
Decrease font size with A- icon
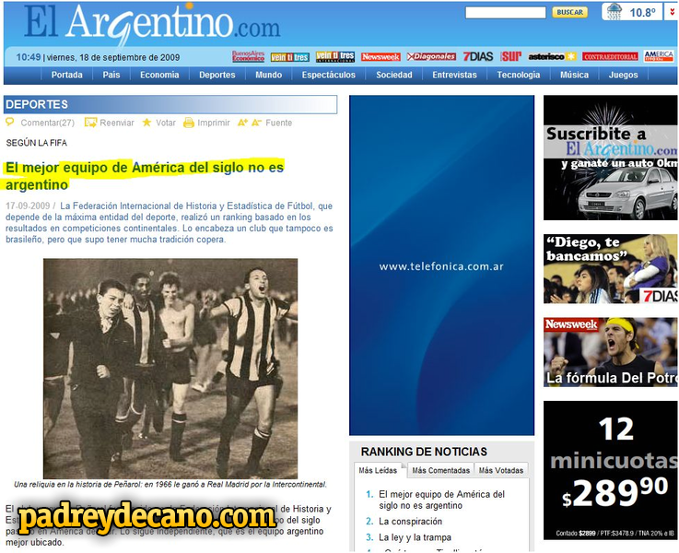click(256, 123)
